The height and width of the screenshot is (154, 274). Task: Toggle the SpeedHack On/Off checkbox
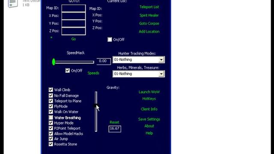coord(68,70)
